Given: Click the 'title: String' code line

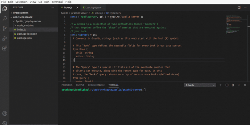Looking at the screenshot, I should pyautogui.click(x=84, y=53).
